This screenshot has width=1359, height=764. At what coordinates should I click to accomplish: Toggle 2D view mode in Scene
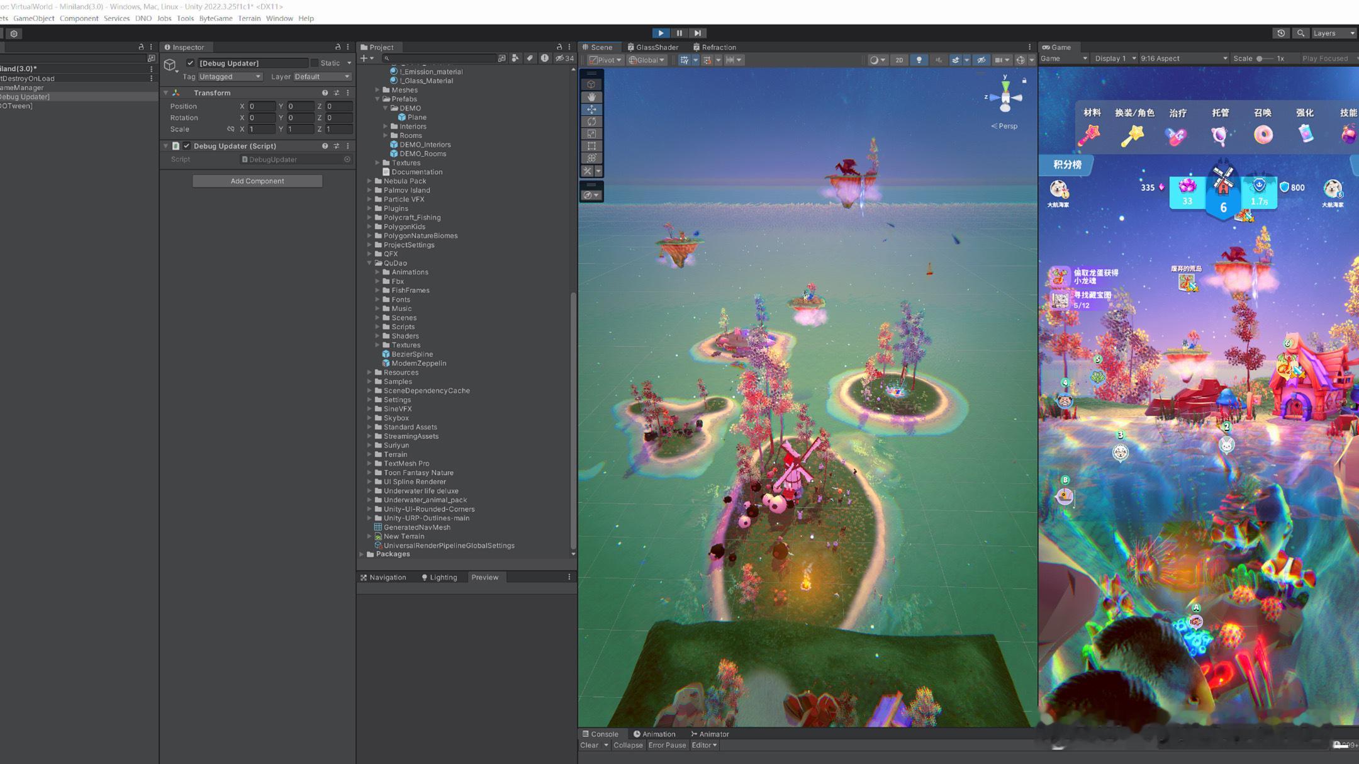point(899,60)
